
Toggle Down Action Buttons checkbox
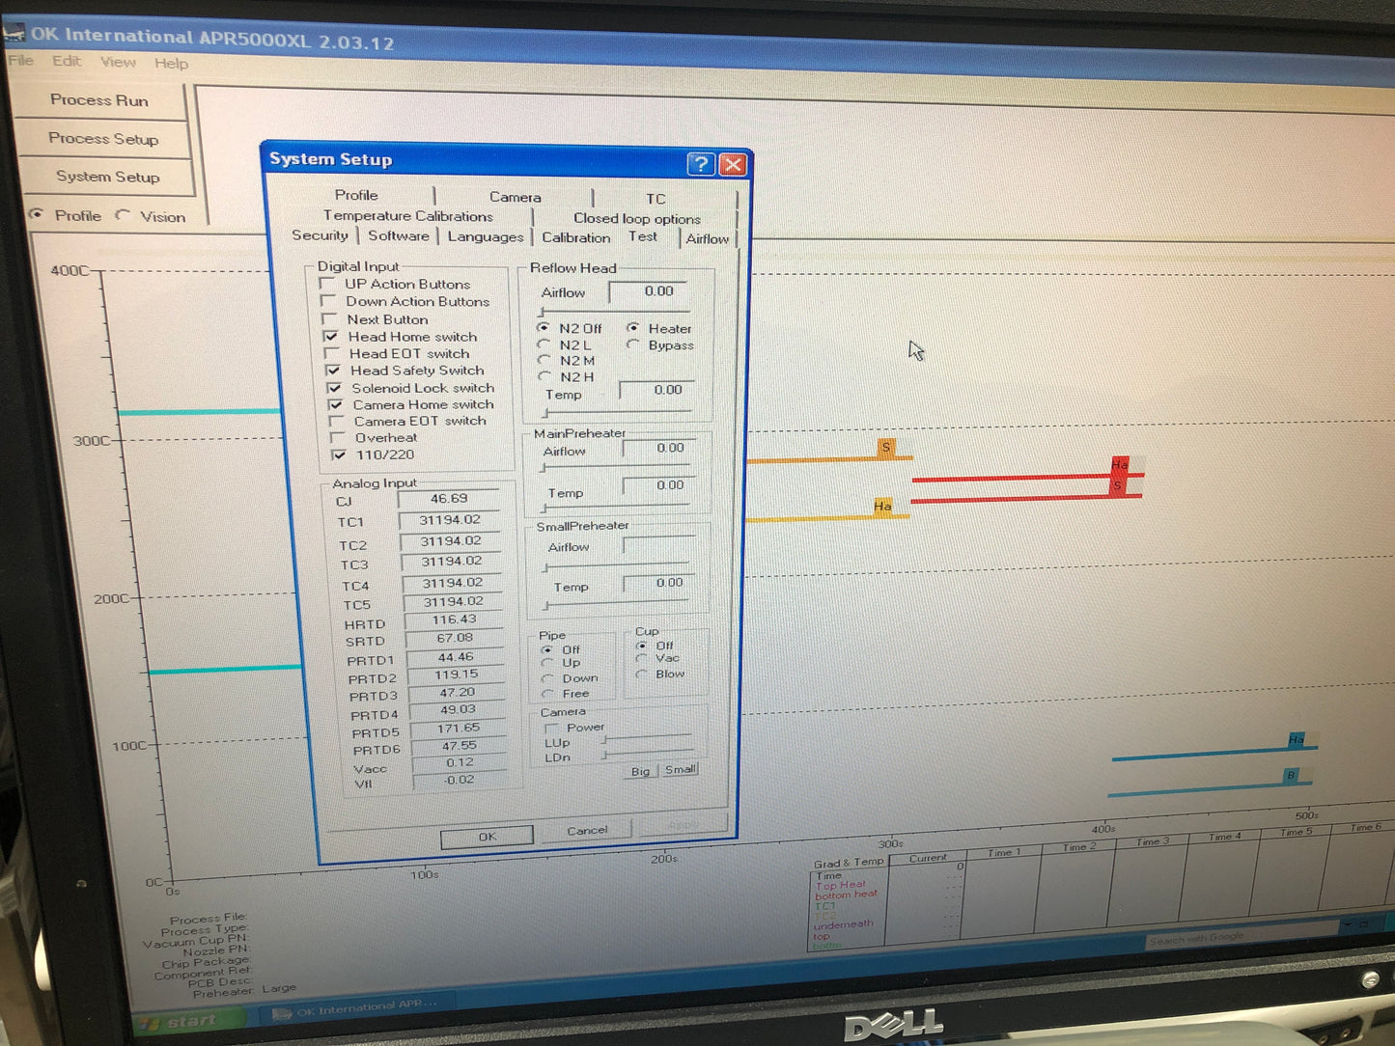tap(327, 301)
